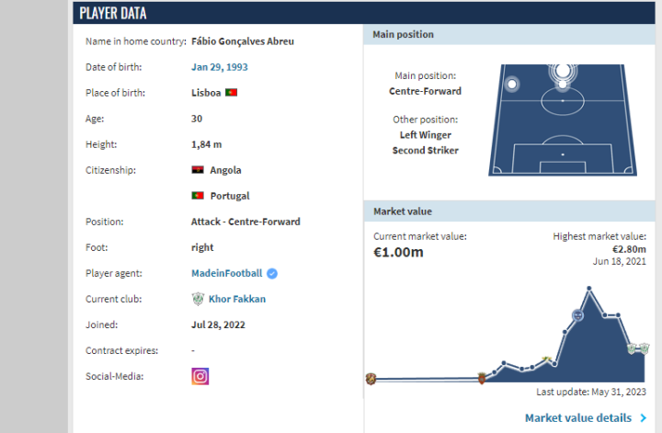
Task: Click the round blue club crest on chart
Action: 577,315
